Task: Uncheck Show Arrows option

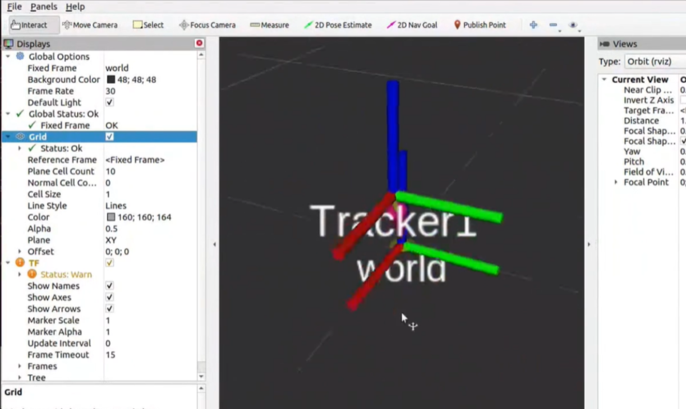Action: tap(110, 308)
